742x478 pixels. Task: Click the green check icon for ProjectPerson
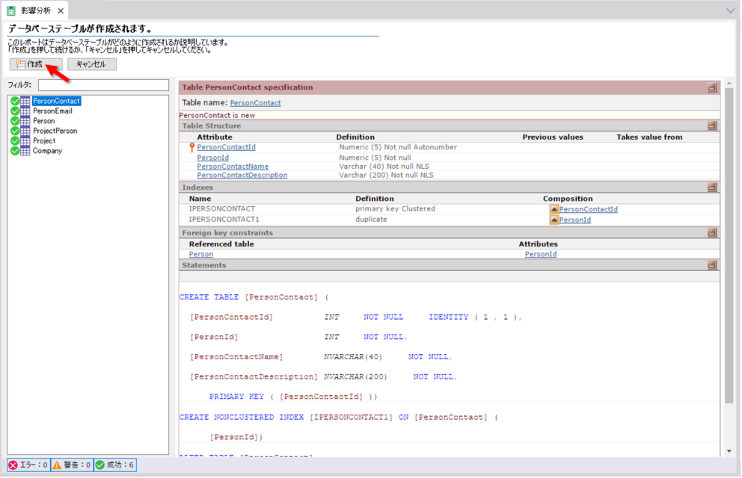click(x=15, y=131)
